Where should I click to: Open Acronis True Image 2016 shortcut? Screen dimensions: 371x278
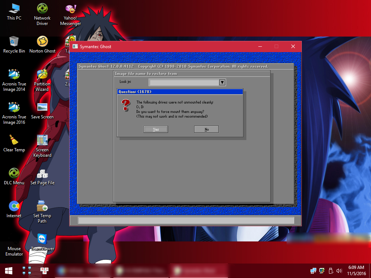click(x=14, y=113)
